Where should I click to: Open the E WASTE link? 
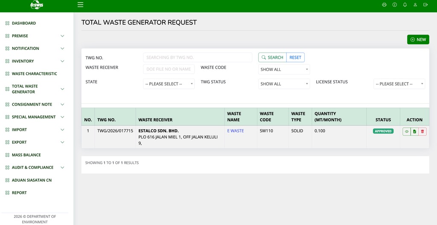coord(236,131)
